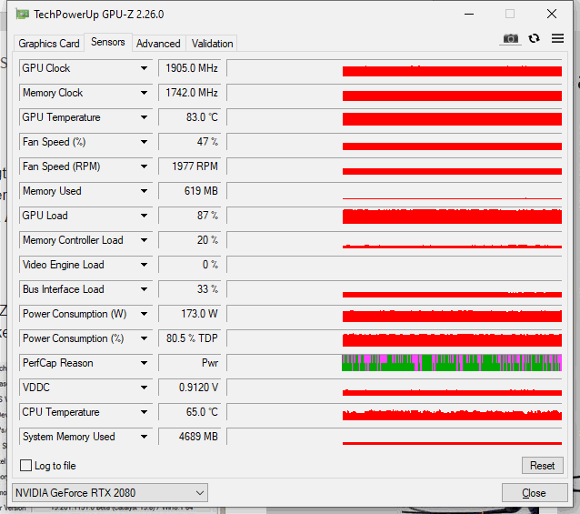Open the Power Consumption (W) dropdown
Screen dimensions: 580x514
[144, 314]
